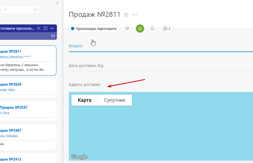The width and height of the screenshot is (253, 163).
Task: Collapse the column using double arrow icon
Action: pyautogui.click(x=39, y=28)
